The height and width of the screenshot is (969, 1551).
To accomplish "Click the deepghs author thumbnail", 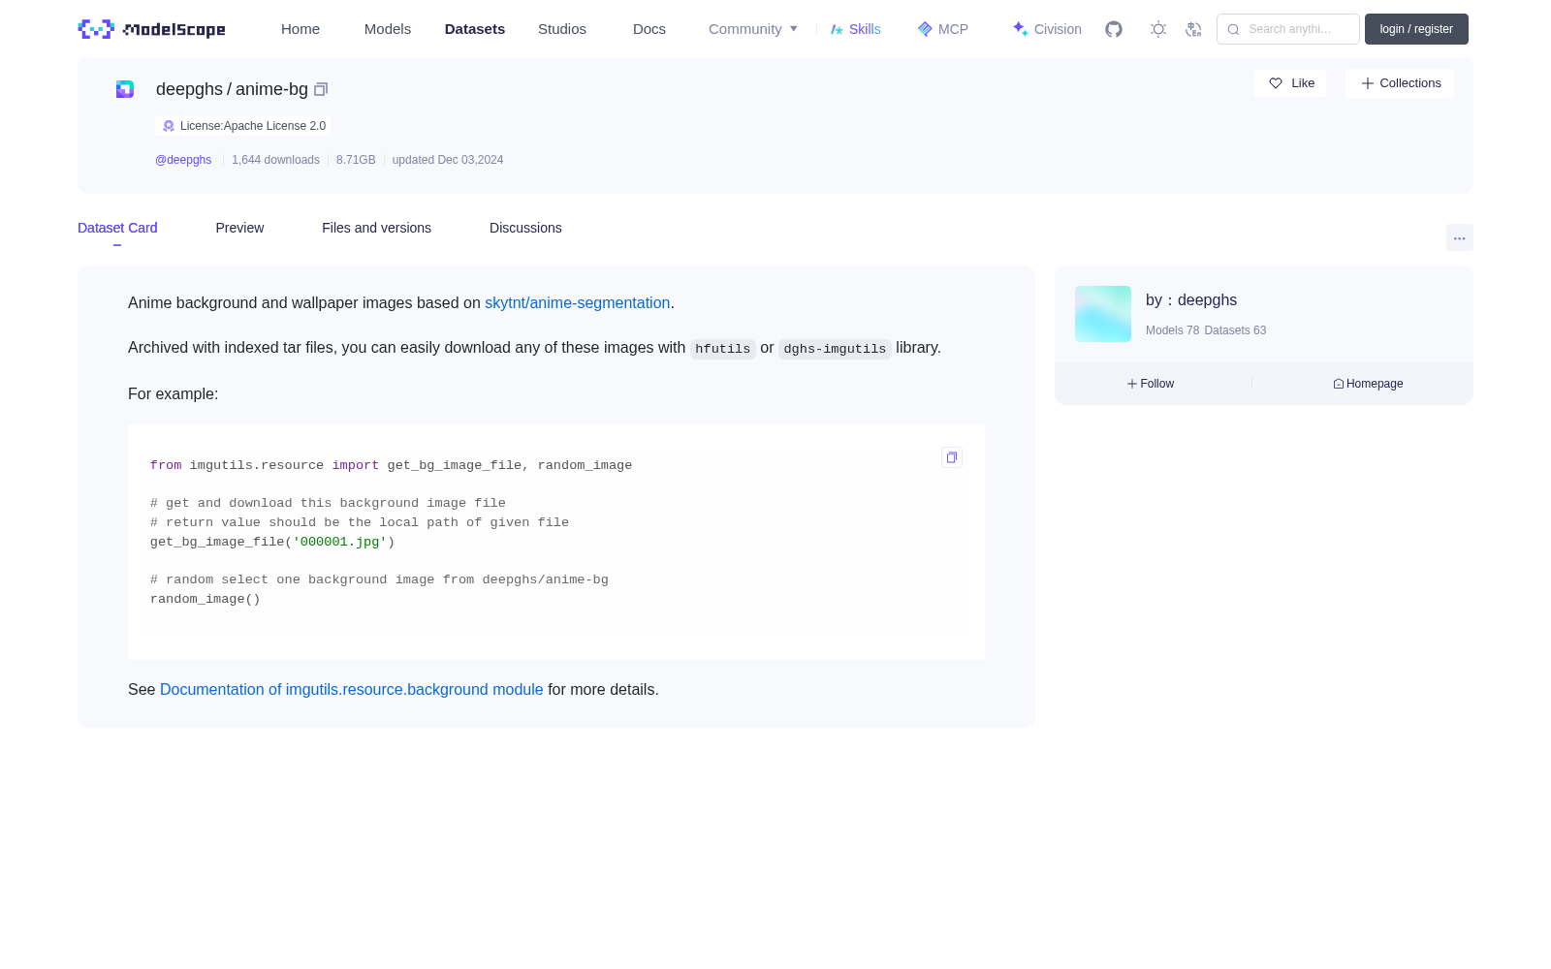I will pyautogui.click(x=1103, y=314).
